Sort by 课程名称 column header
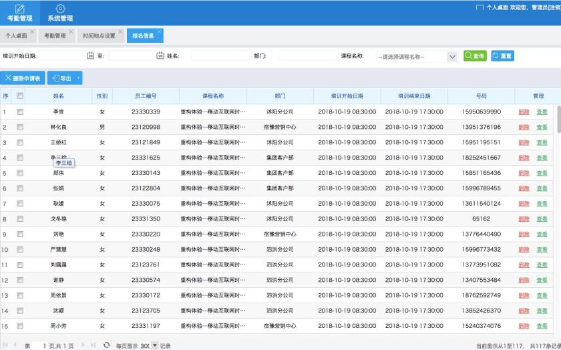The height and width of the screenshot is (350, 561). click(x=213, y=96)
